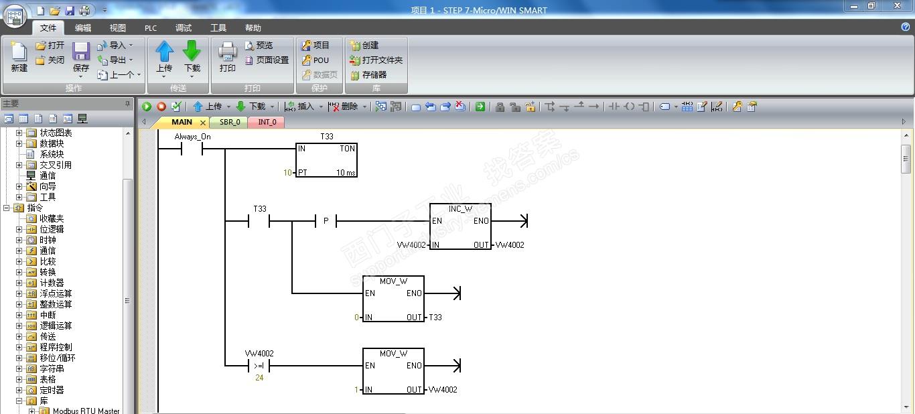Click 页面设置 page setup
This screenshot has height=414, width=915.
click(267, 60)
